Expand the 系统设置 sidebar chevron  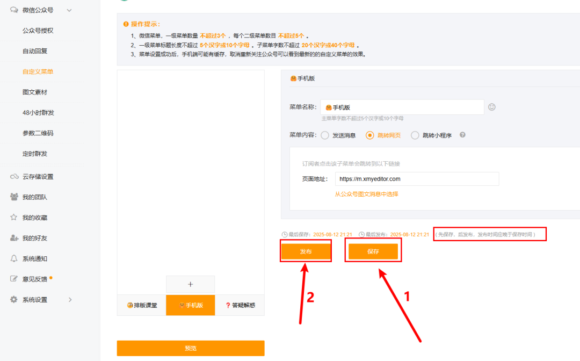70,299
